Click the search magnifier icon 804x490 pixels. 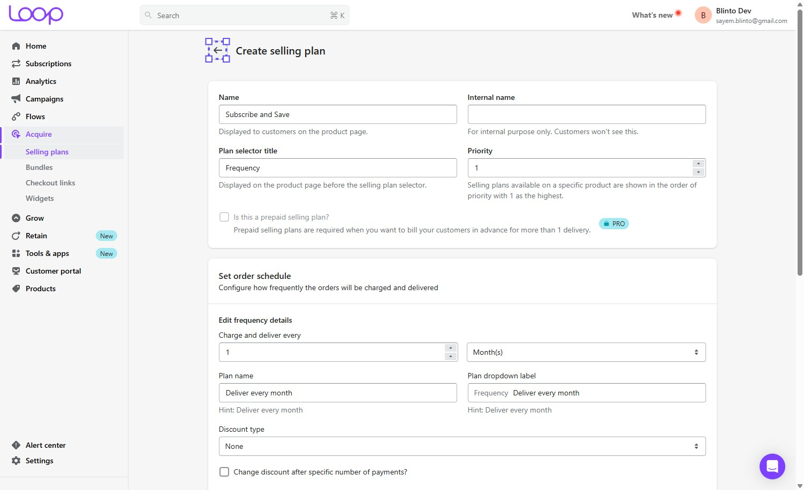click(x=148, y=15)
